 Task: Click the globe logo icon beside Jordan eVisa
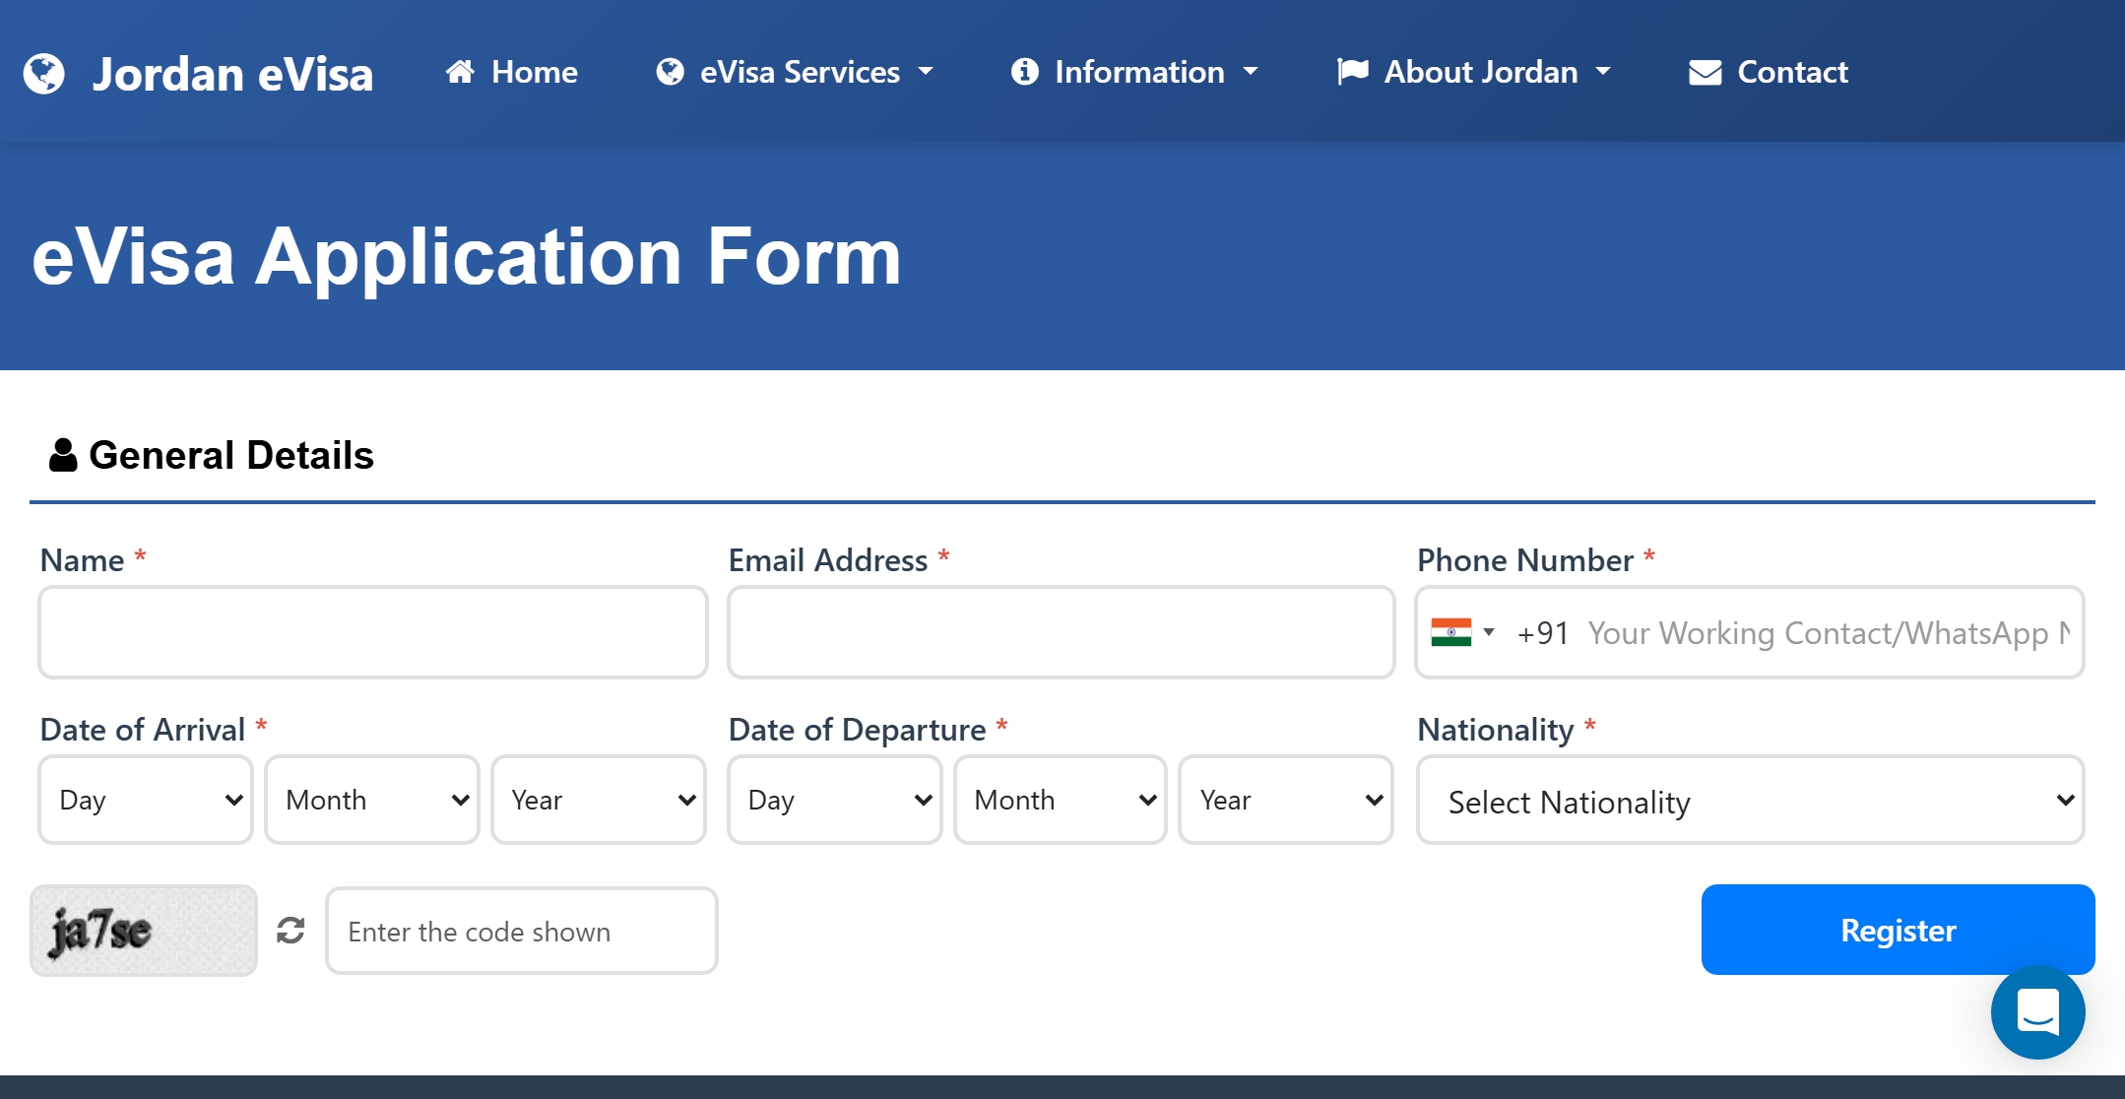click(x=44, y=74)
